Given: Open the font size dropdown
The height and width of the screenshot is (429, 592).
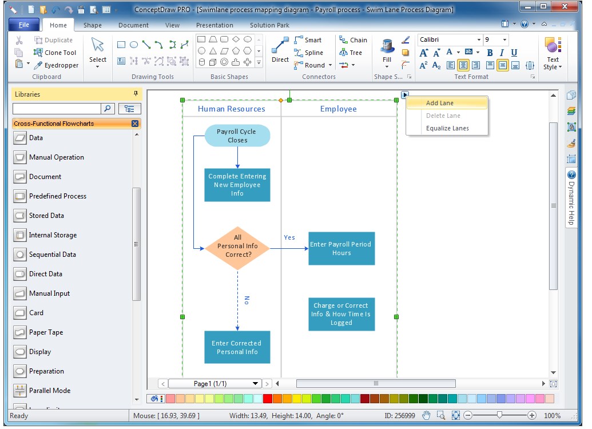Looking at the screenshot, I should 504,39.
